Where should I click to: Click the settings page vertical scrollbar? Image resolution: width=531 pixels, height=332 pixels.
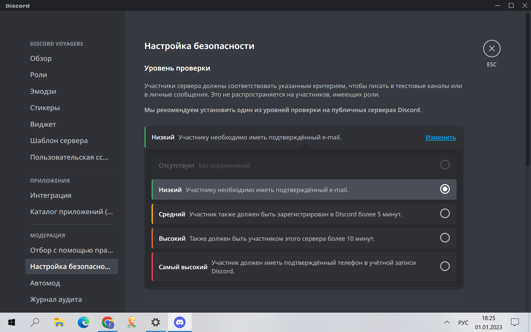coord(527,90)
